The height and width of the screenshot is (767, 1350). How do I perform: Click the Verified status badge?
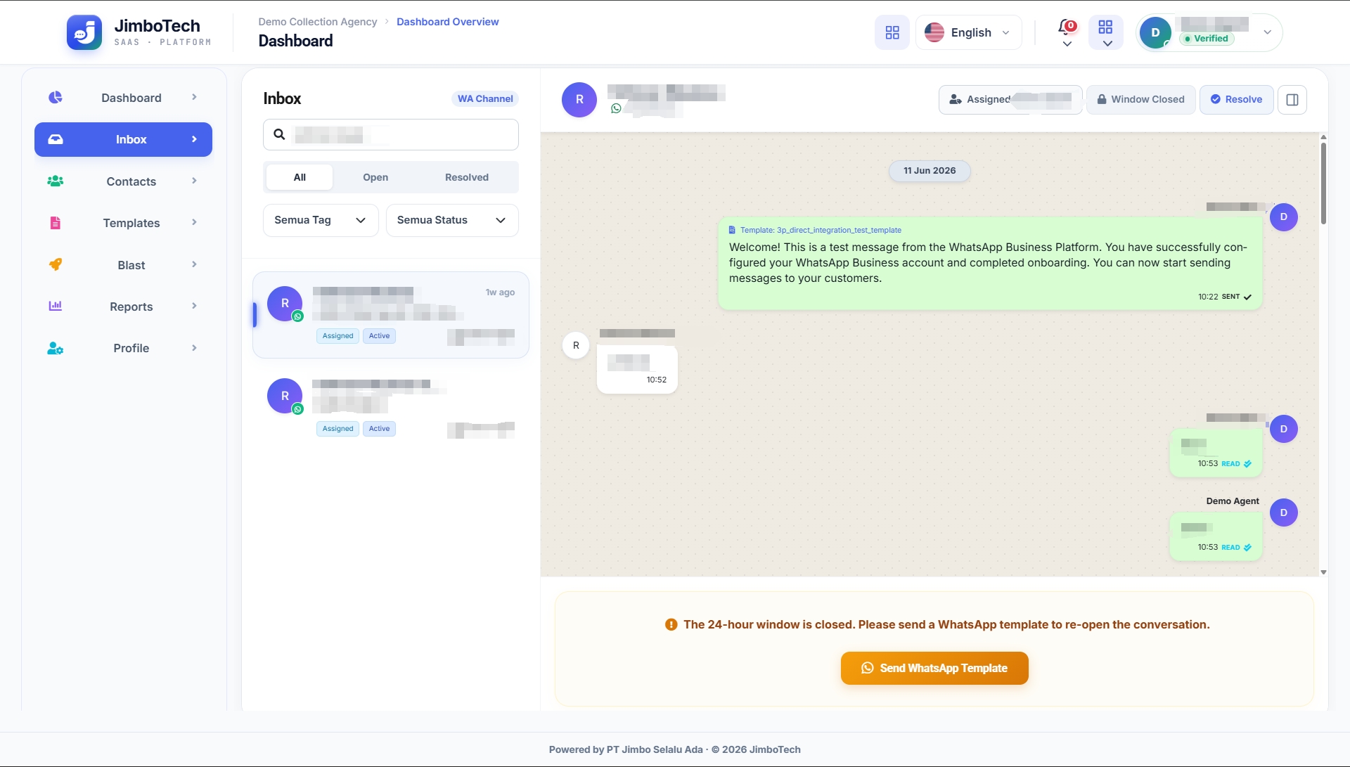pyautogui.click(x=1207, y=39)
